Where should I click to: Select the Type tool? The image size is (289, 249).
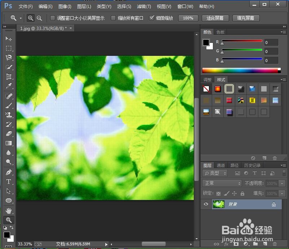click(8, 182)
